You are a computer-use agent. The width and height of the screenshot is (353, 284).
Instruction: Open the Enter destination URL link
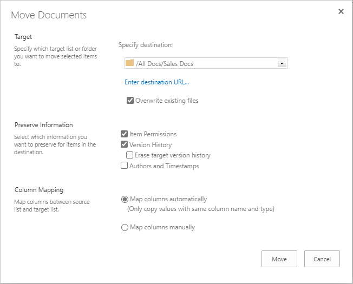[156, 82]
